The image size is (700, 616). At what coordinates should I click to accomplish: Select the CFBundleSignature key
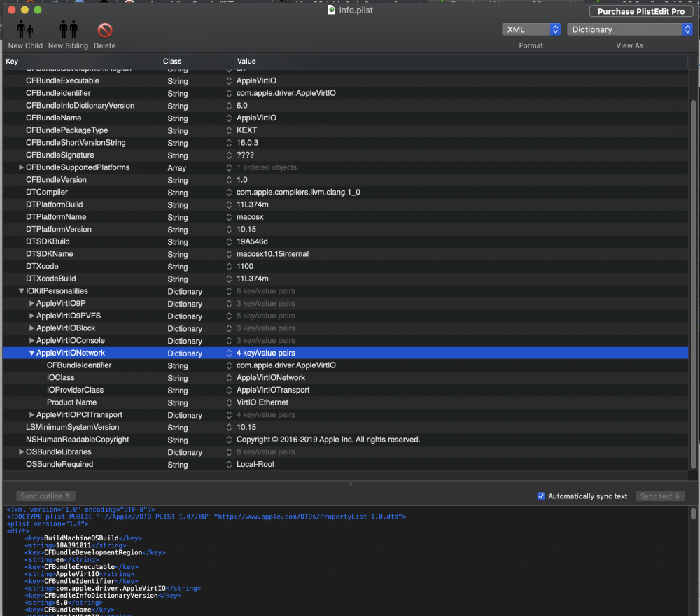pyautogui.click(x=59, y=155)
